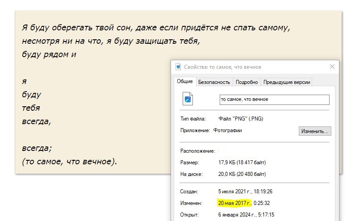Click the Изменить... button

pyautogui.click(x=315, y=131)
